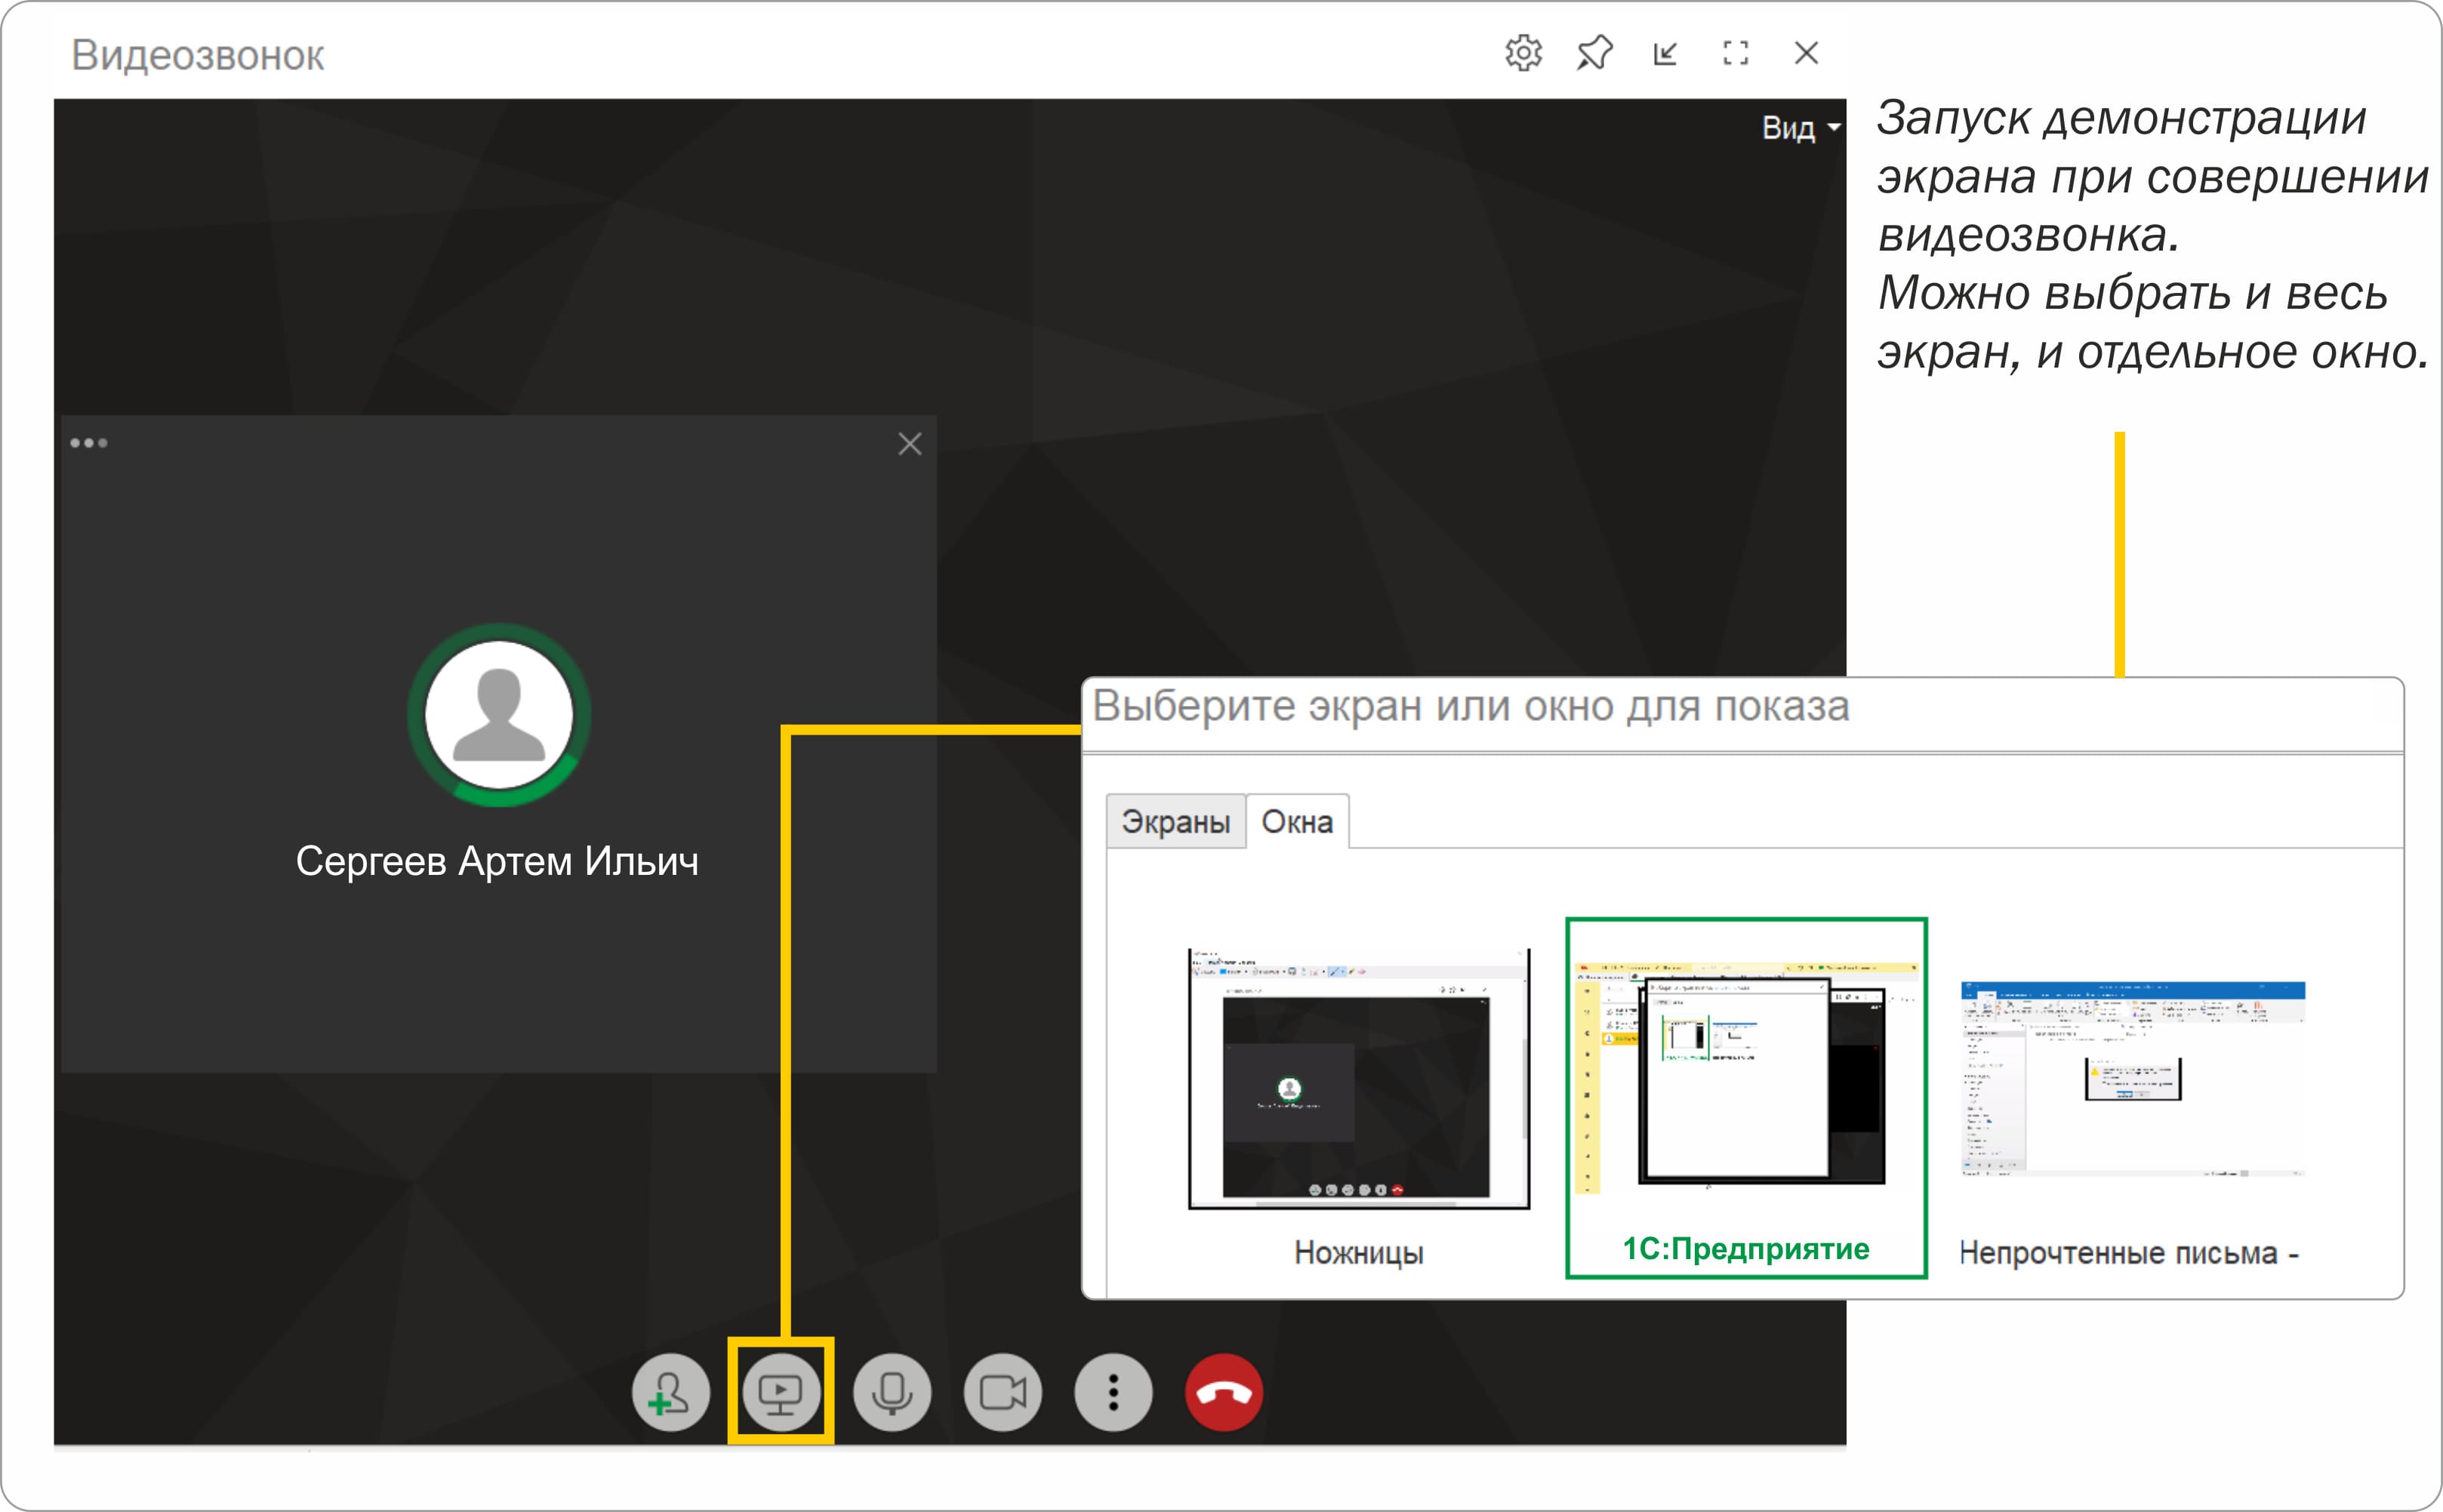Close Сергеев Артем Ильич participant tile
The height and width of the screenshot is (1512, 2443).
click(x=909, y=444)
